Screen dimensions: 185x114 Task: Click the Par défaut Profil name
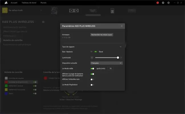16,10
